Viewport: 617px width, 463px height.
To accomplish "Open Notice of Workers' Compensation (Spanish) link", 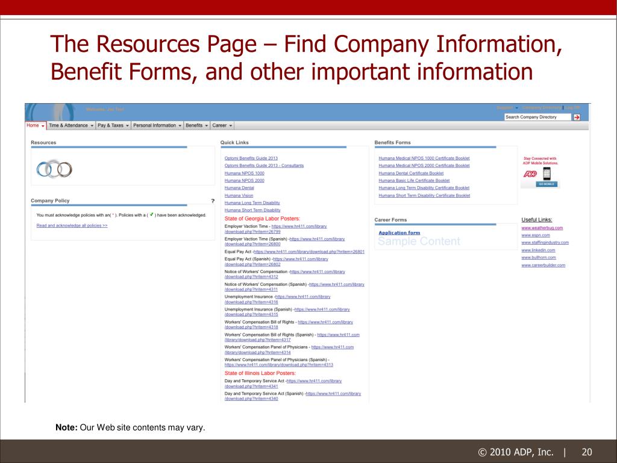I will point(337,285).
